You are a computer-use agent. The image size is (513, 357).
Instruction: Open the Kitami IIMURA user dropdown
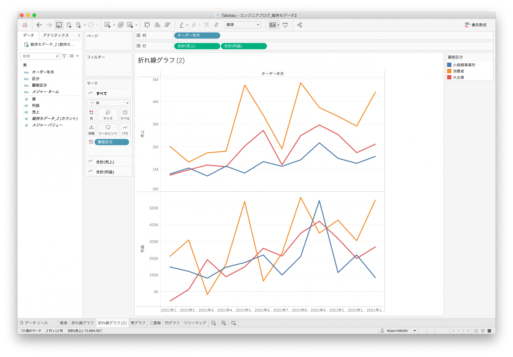[x=399, y=331]
